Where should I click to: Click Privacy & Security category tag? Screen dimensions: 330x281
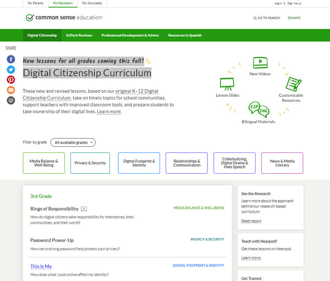[x=207, y=239]
